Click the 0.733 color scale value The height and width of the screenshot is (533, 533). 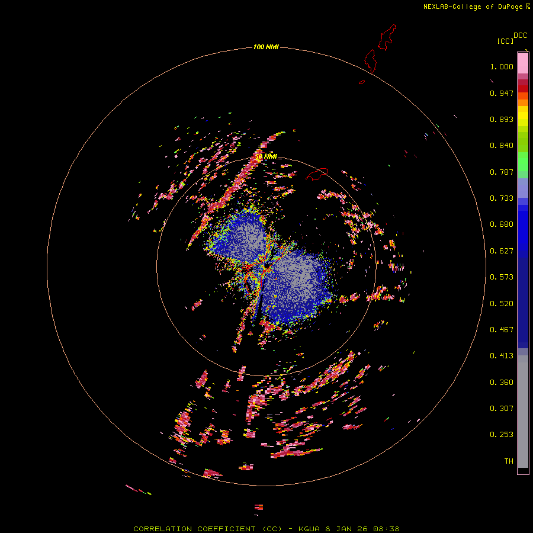click(x=502, y=198)
